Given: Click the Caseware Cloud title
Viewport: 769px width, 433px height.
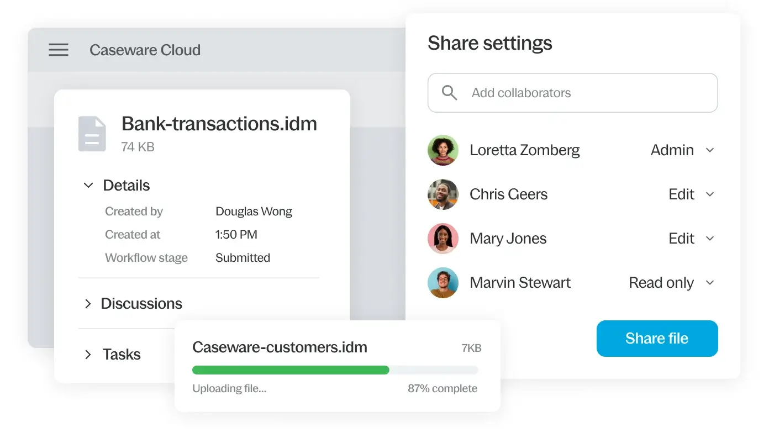Looking at the screenshot, I should pyautogui.click(x=145, y=50).
